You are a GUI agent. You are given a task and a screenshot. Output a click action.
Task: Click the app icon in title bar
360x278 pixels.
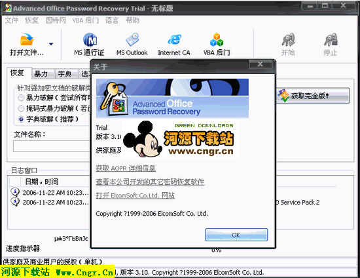(8, 8)
